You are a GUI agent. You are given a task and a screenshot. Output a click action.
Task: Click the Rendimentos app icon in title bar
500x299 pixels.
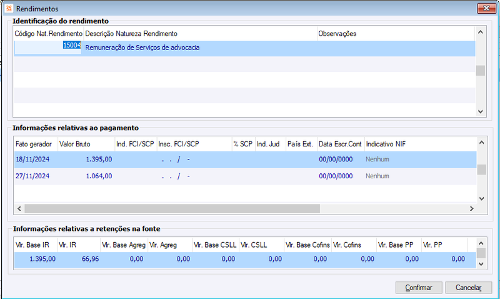[9, 9]
